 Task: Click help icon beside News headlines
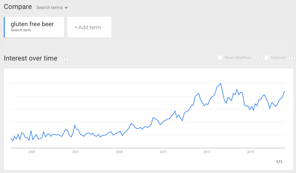[256, 58]
